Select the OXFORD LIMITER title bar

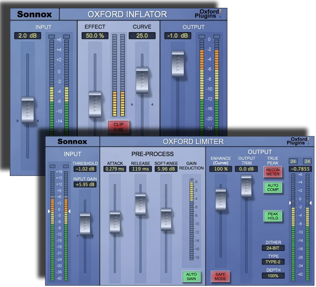(194, 142)
